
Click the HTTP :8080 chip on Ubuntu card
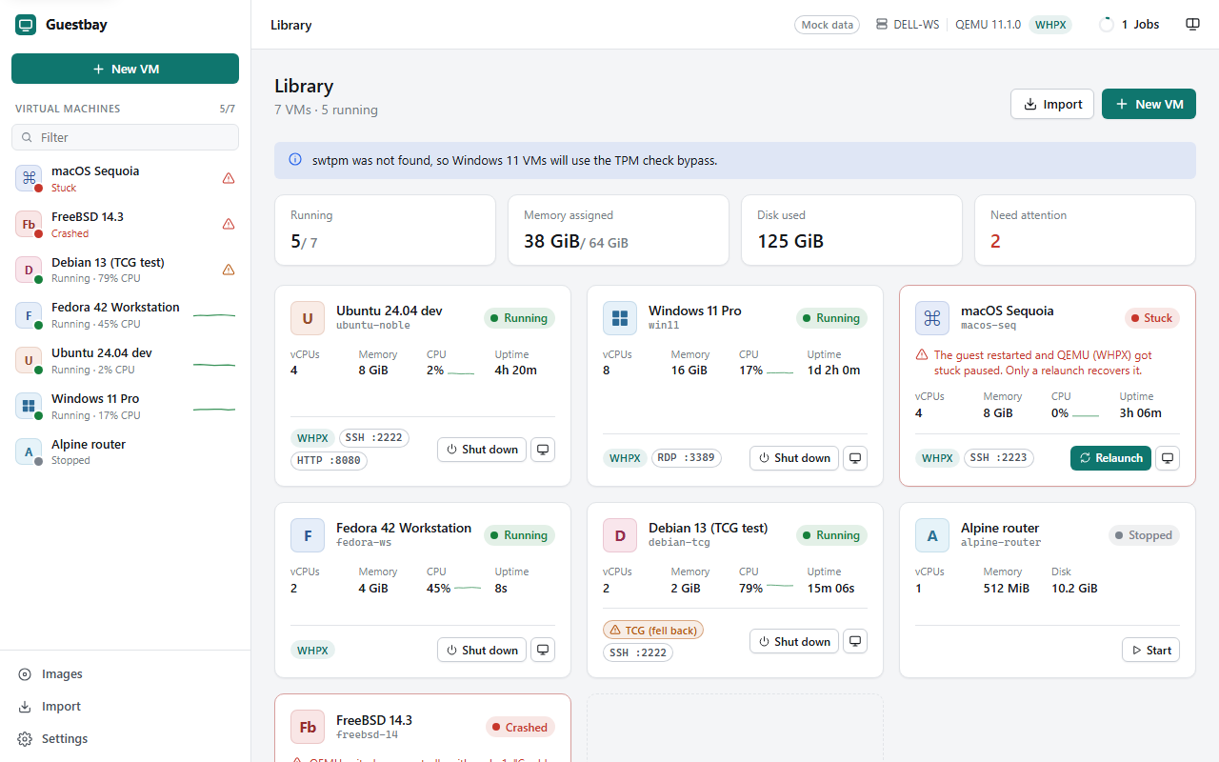[329, 461]
